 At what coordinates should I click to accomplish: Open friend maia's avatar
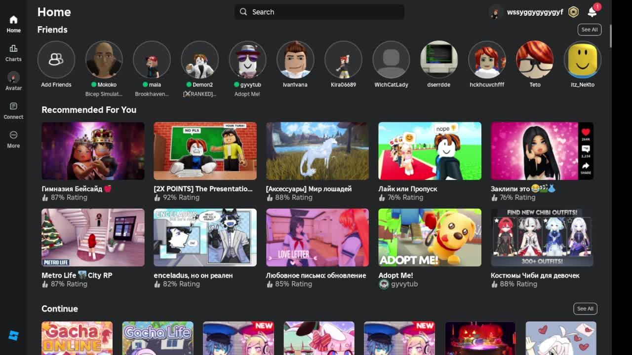pos(152,60)
